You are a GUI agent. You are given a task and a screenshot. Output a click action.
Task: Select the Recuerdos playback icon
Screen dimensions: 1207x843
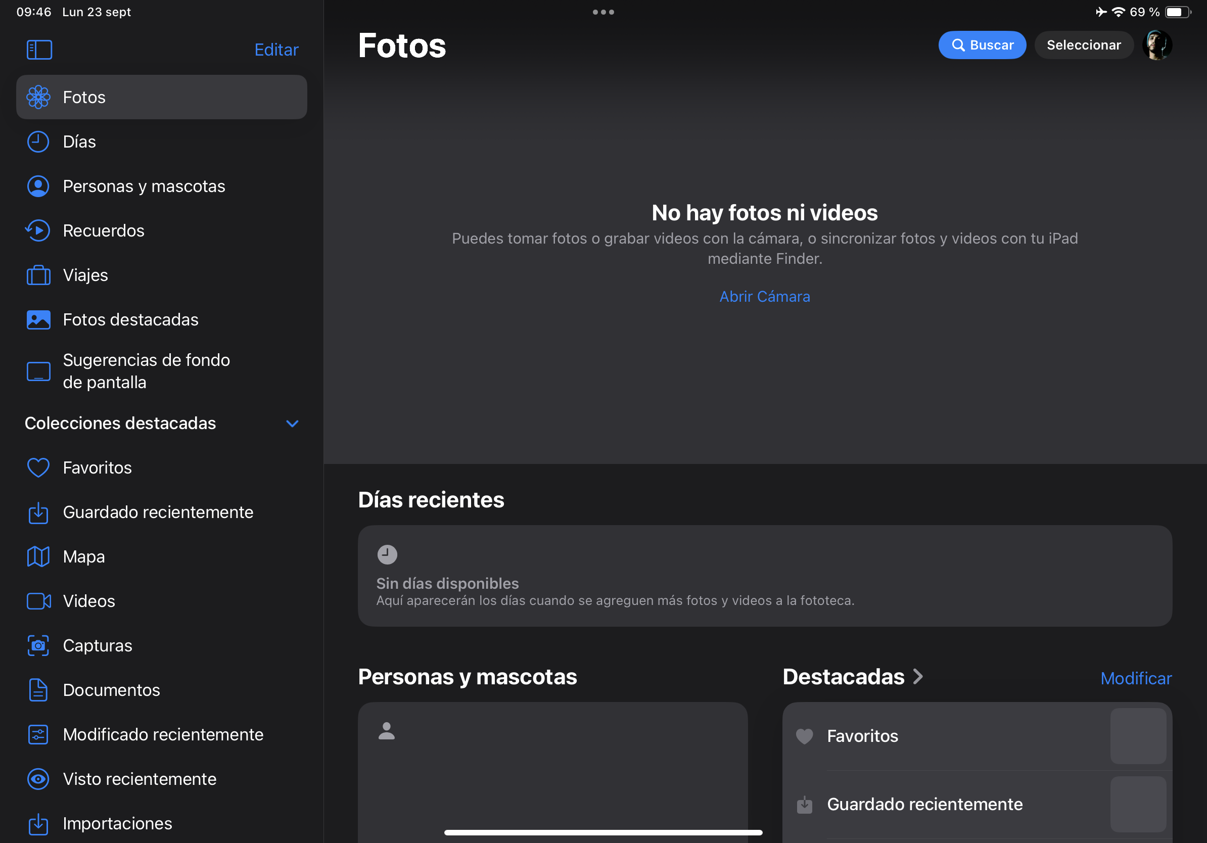(x=38, y=231)
